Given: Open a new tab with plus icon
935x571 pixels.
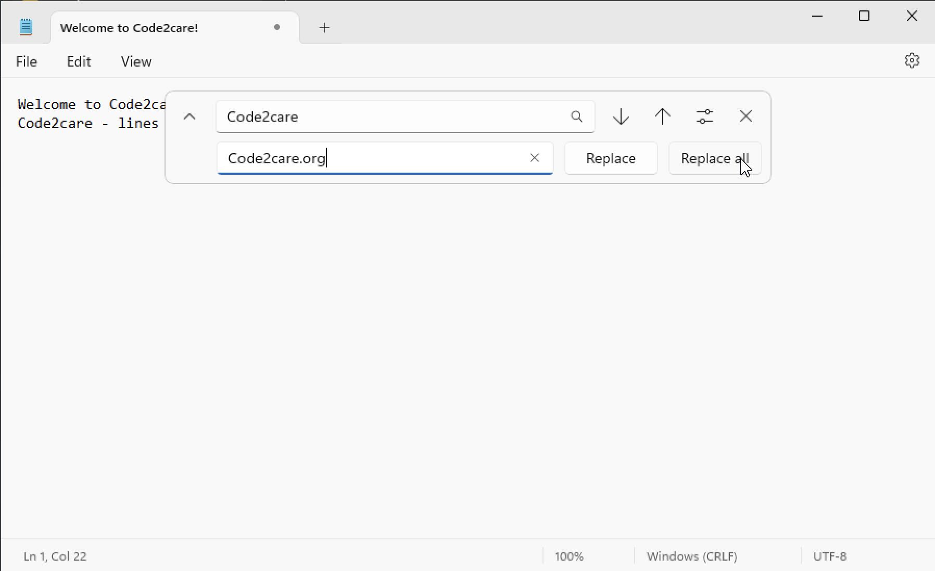Looking at the screenshot, I should point(324,28).
